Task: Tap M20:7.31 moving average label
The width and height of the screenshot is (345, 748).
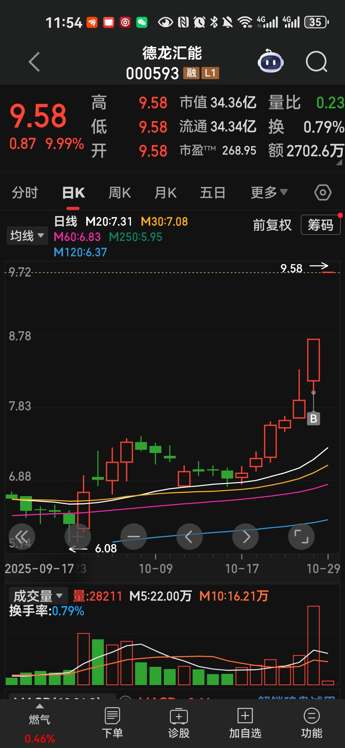Action: click(109, 222)
